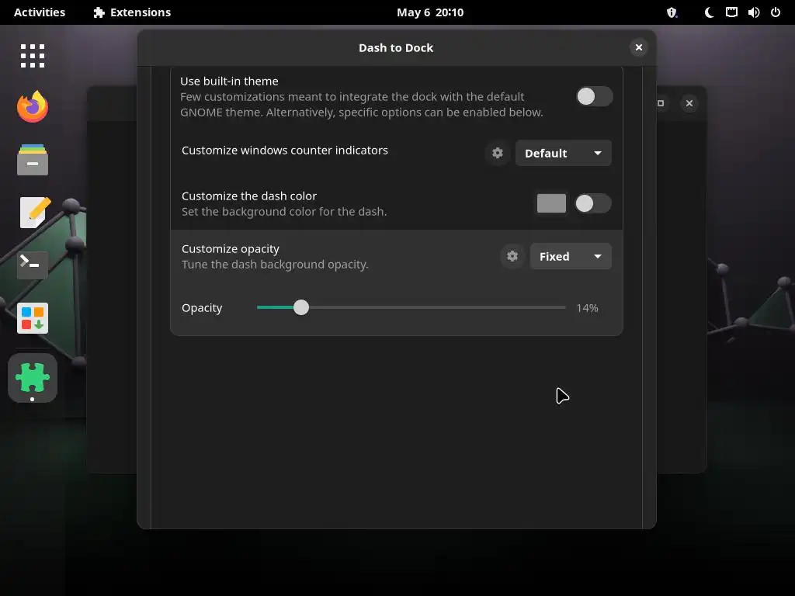Open the clock May 6 20:10

point(430,12)
